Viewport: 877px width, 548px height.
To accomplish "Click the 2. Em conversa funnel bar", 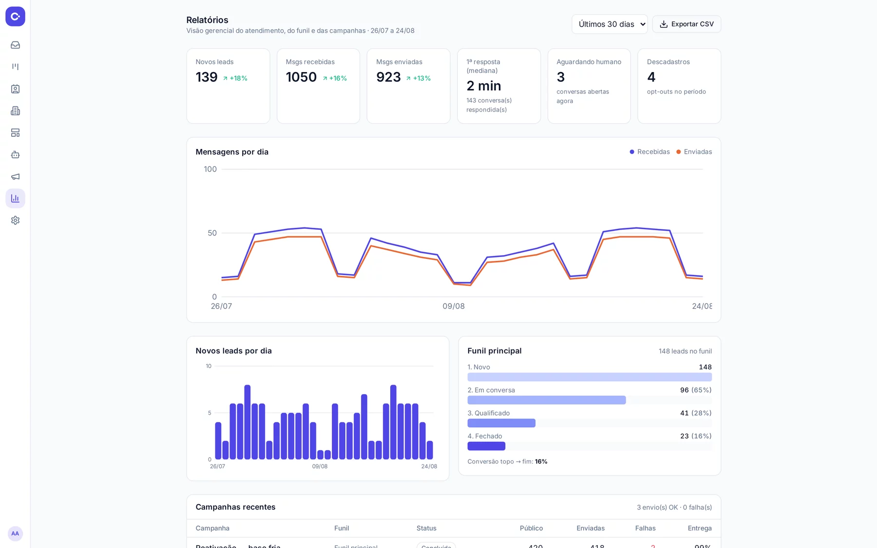I will [547, 400].
